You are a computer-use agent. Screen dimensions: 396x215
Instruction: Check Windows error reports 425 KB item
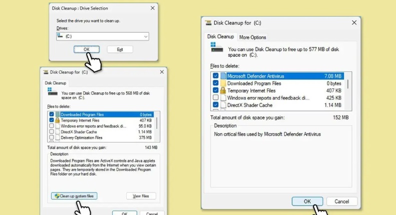(215, 97)
